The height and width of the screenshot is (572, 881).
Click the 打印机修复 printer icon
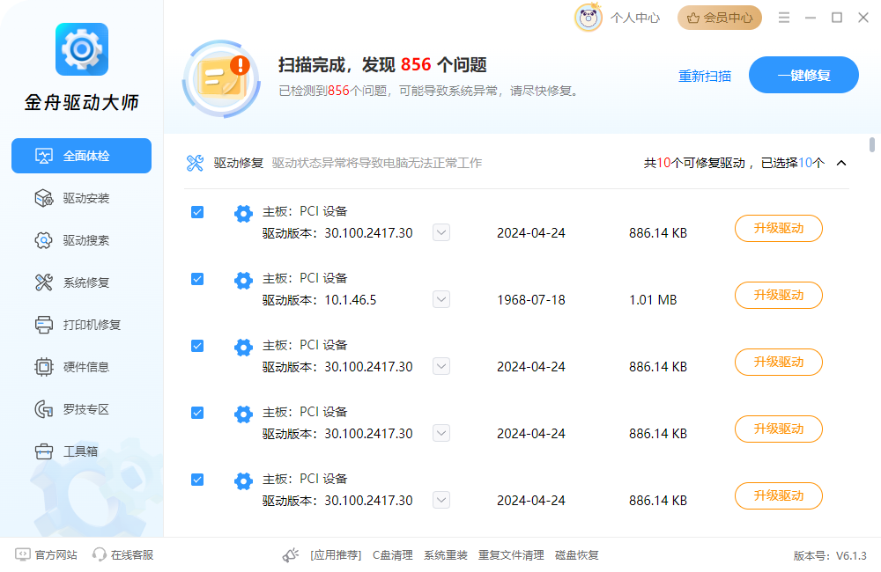pyautogui.click(x=44, y=325)
